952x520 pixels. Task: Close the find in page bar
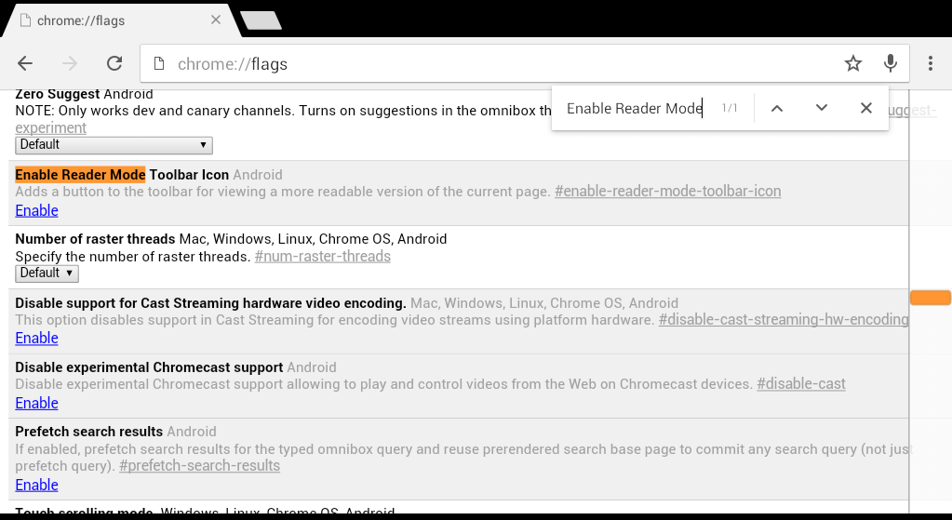point(865,108)
